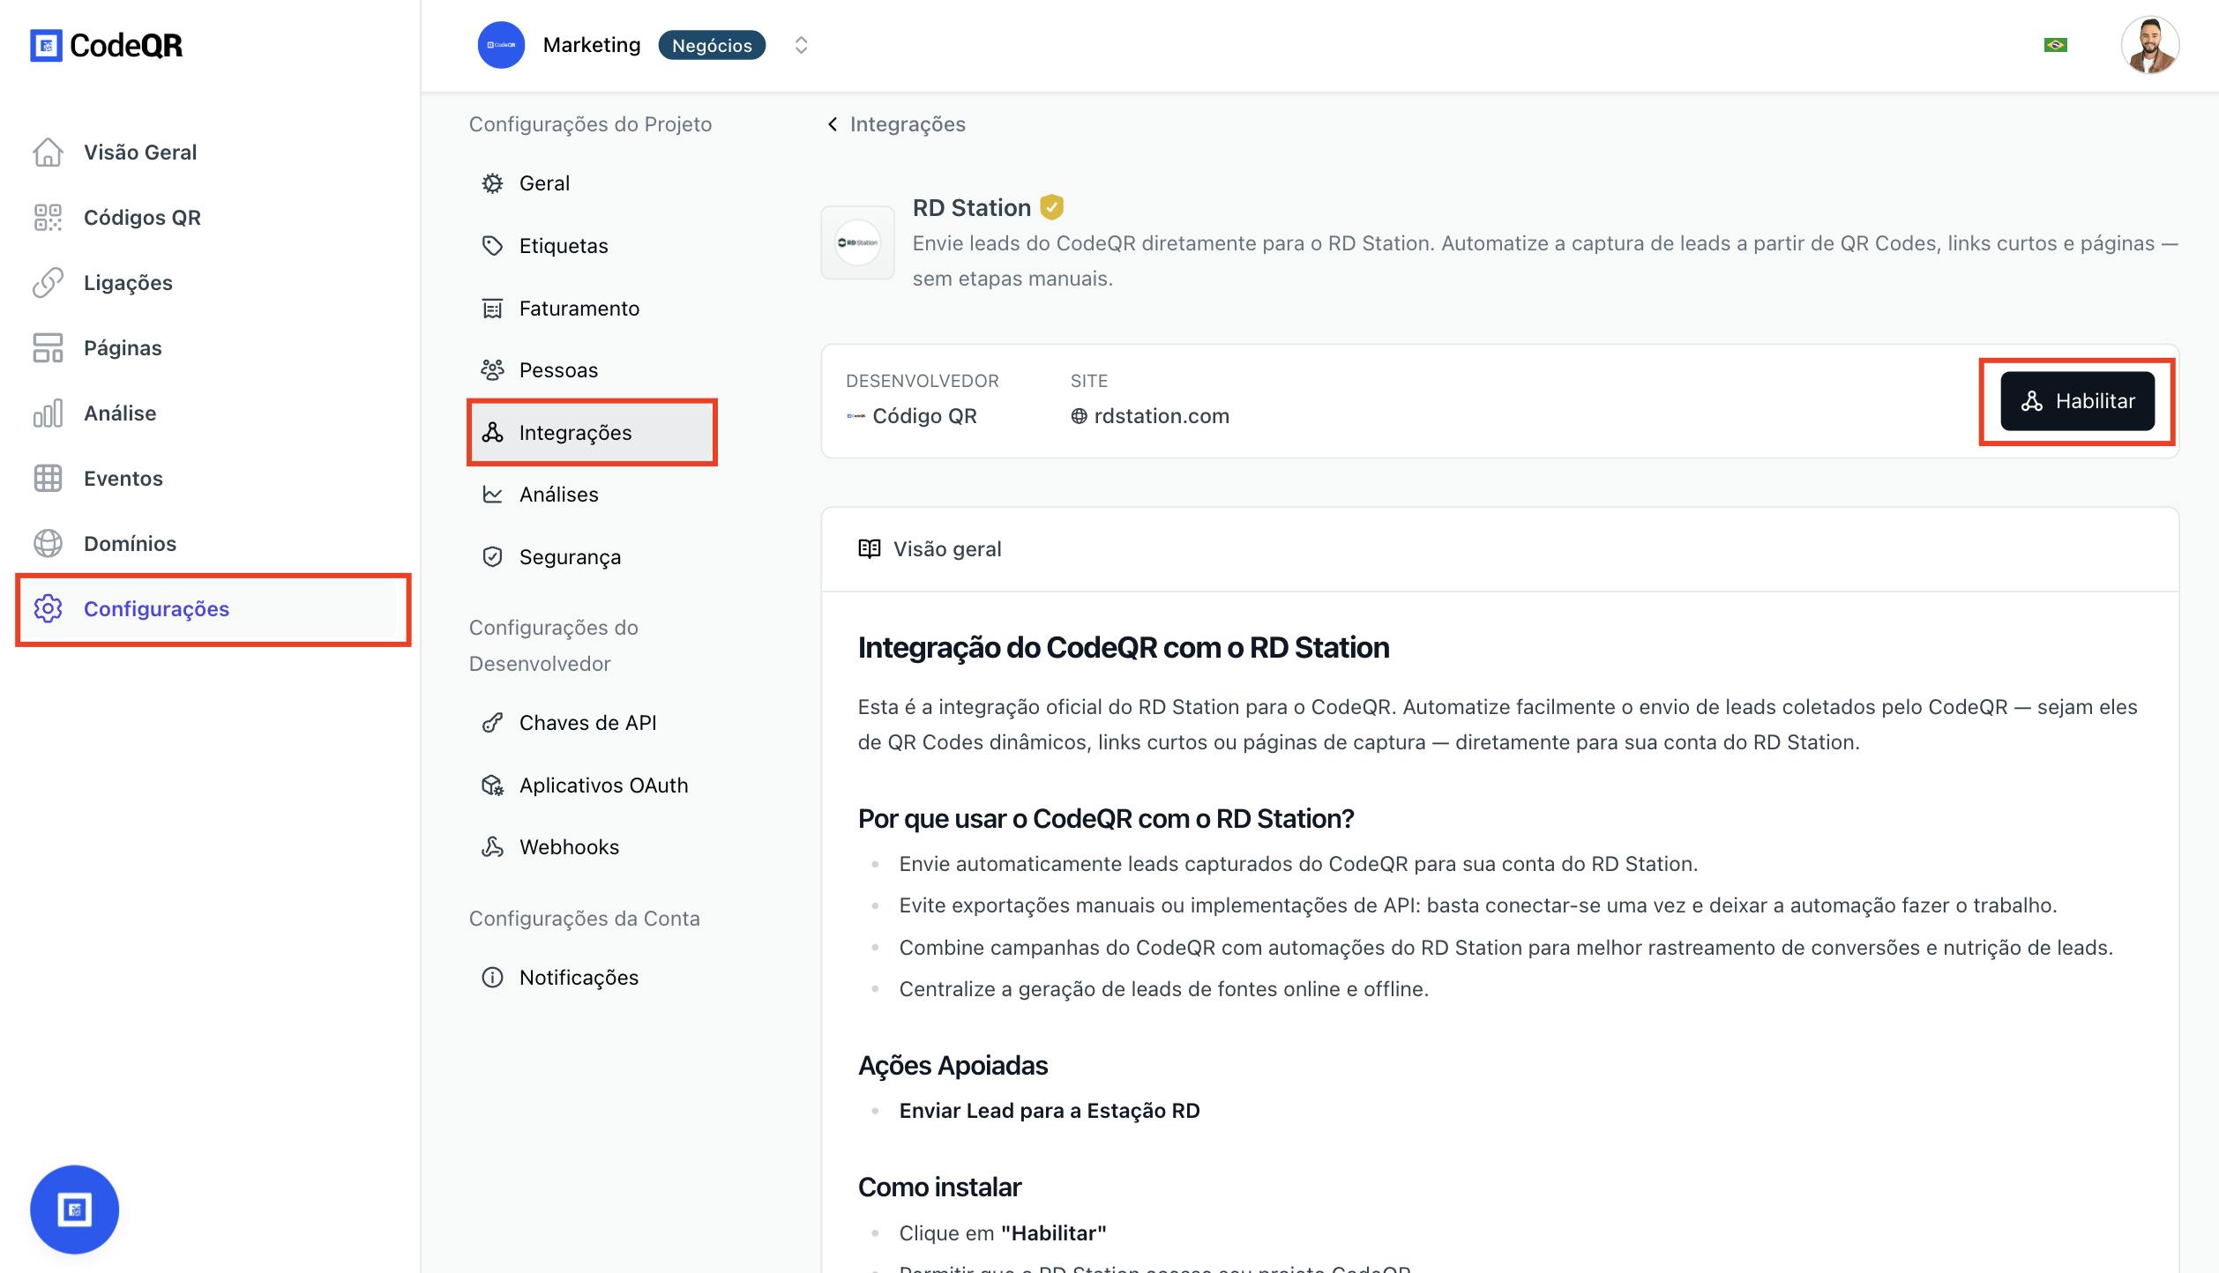Open Segurança settings

(570, 557)
